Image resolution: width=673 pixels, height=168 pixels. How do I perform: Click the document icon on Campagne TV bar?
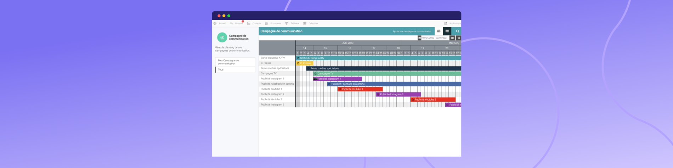(x=315, y=73)
